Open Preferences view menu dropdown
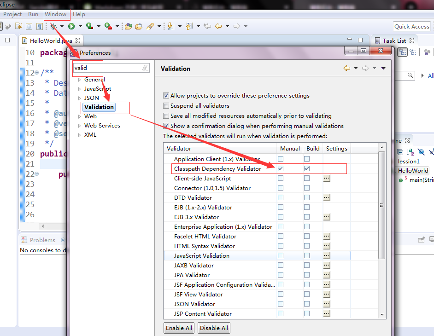 coord(383,68)
